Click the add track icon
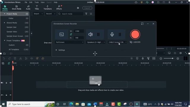This screenshot has height=107, width=190. point(3,63)
